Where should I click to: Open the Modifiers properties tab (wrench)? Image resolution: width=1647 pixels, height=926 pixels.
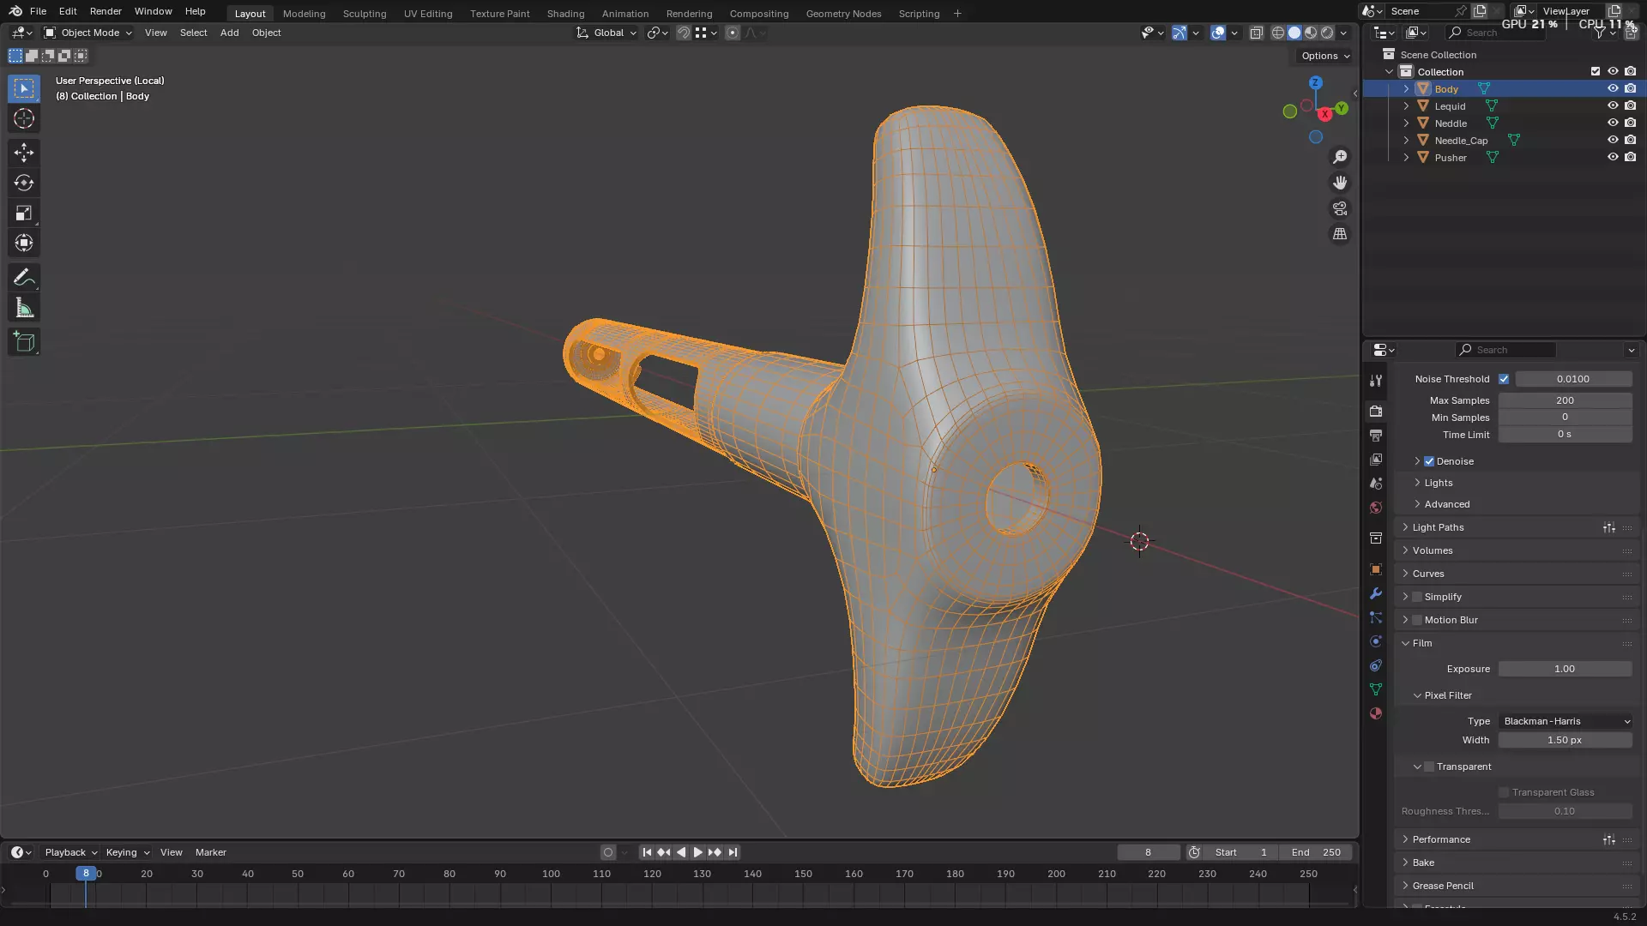(1376, 593)
